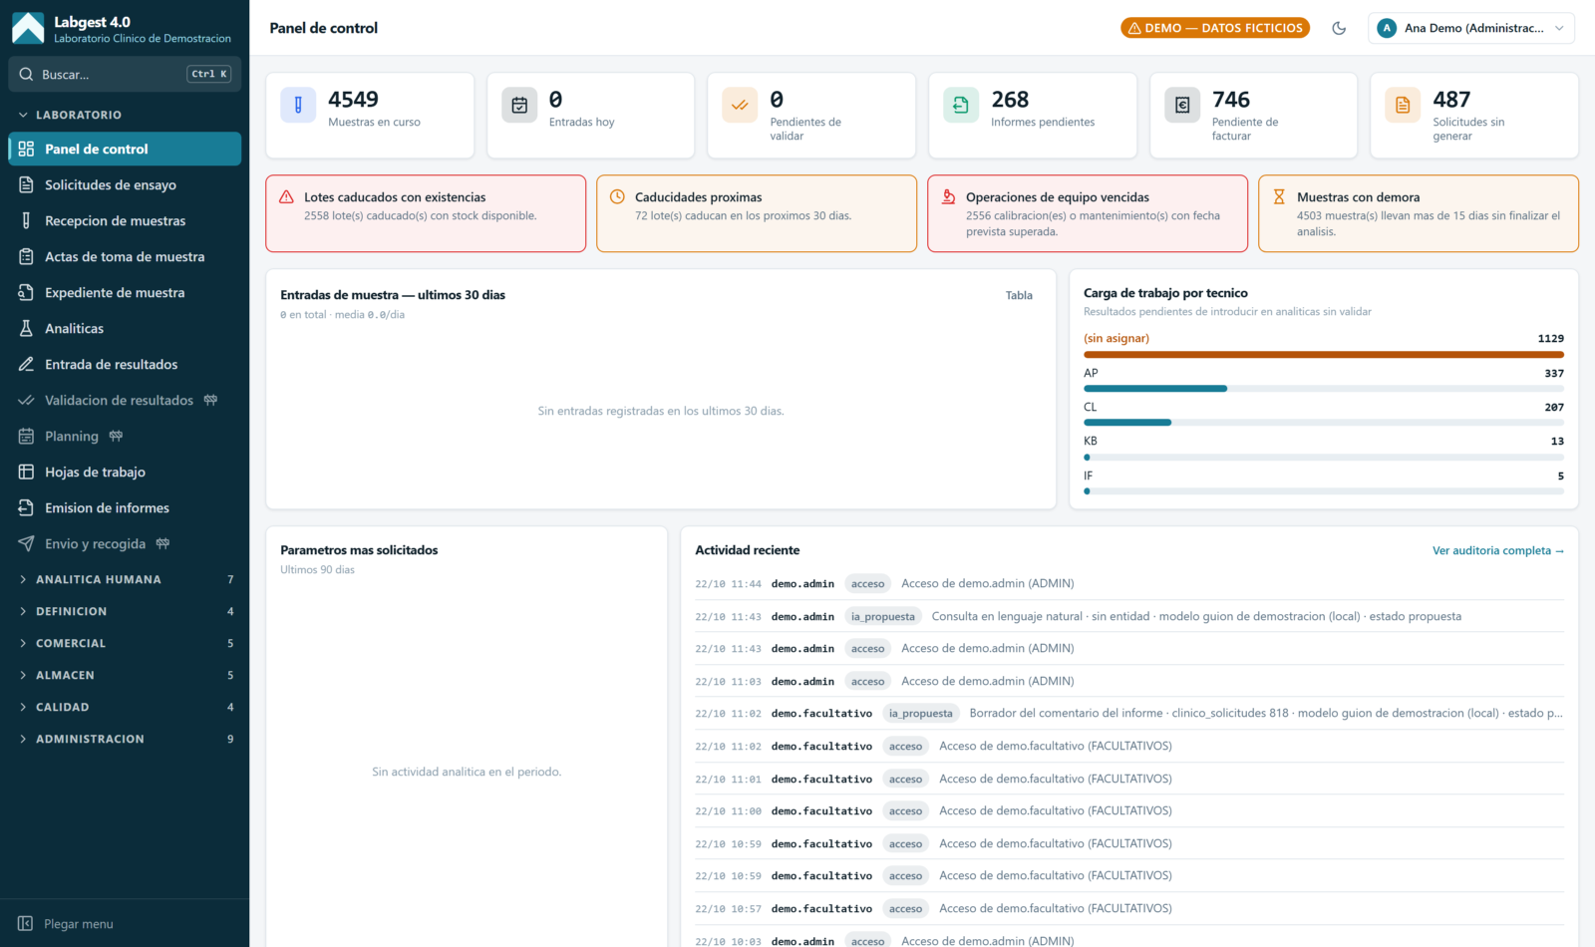Image resolution: width=1595 pixels, height=947 pixels.
Task: Toggle dark mode with the moon icon
Action: click(1339, 28)
